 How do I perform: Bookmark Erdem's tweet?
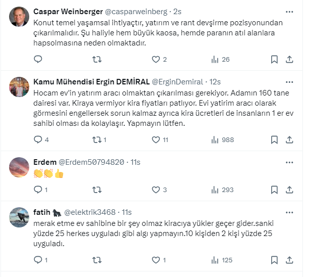pyautogui.click(x=274, y=190)
